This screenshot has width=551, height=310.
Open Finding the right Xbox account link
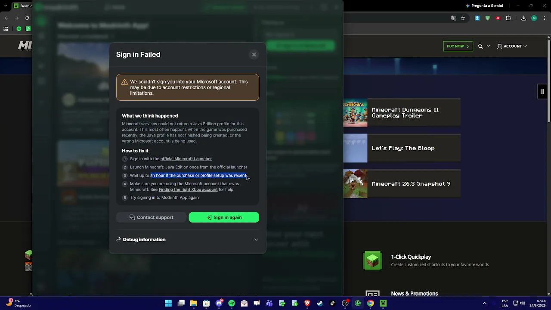point(188,189)
